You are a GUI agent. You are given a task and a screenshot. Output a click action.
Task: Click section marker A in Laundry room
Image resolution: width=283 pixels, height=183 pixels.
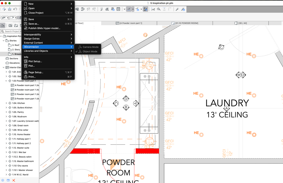click(x=227, y=108)
